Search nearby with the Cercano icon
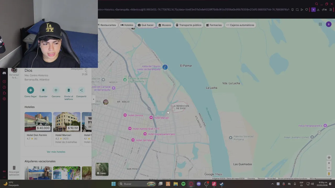This screenshot has height=188, width=335. coord(56,90)
